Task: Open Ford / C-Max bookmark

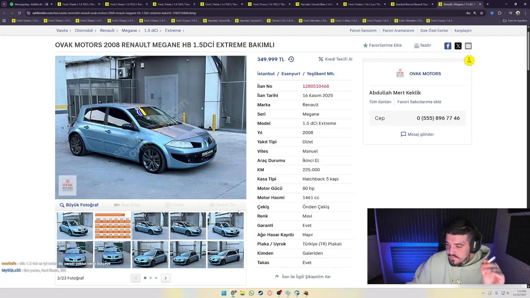Action: [x=344, y=21]
